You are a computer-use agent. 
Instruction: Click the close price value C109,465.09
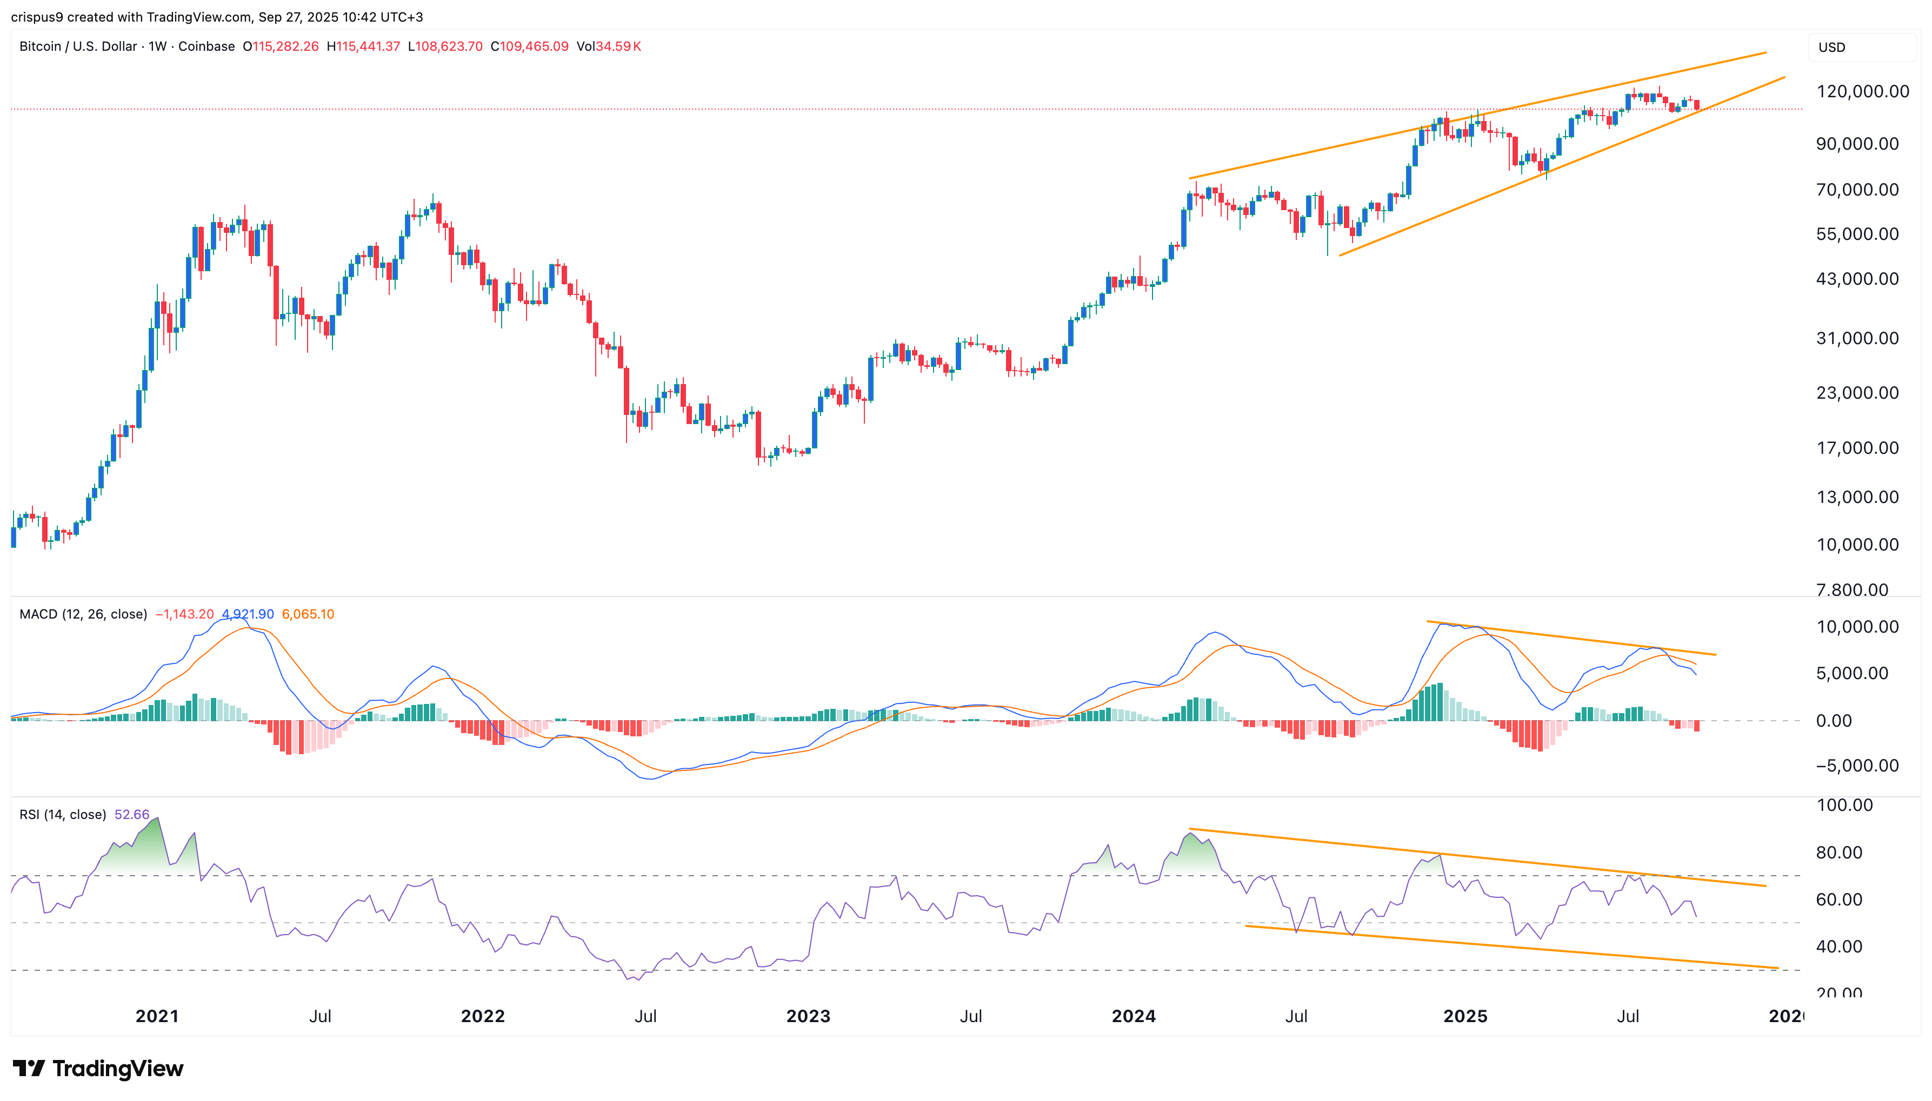pyautogui.click(x=530, y=46)
